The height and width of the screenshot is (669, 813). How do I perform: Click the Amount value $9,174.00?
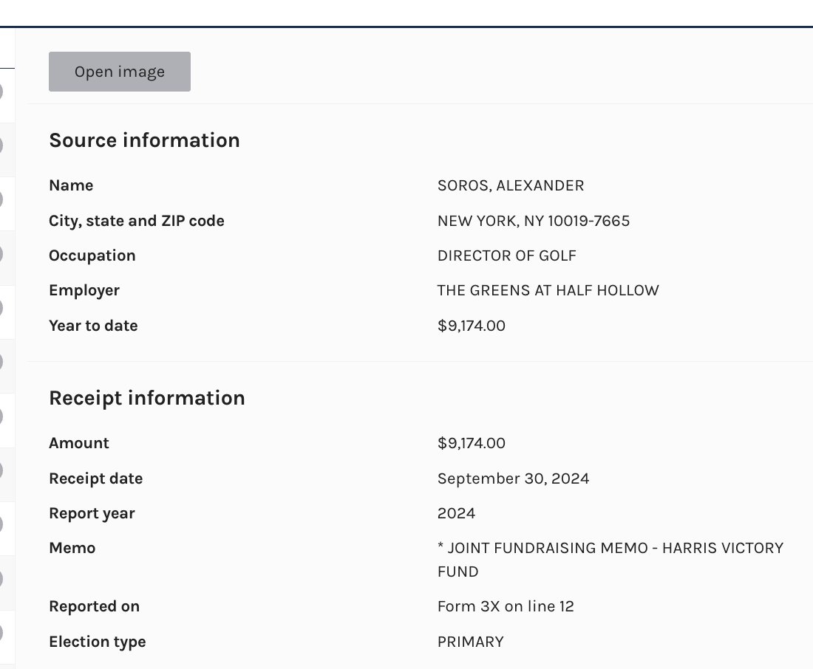click(472, 443)
